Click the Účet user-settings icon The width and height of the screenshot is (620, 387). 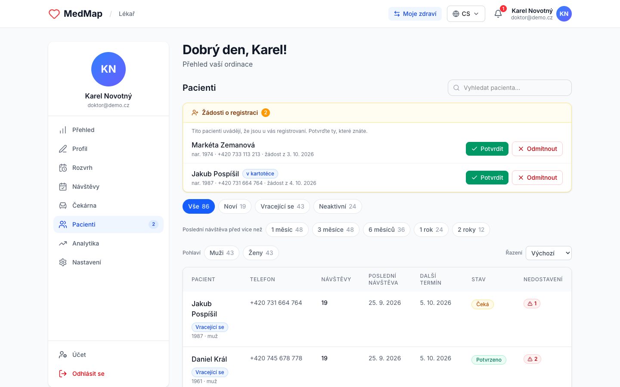(63, 355)
